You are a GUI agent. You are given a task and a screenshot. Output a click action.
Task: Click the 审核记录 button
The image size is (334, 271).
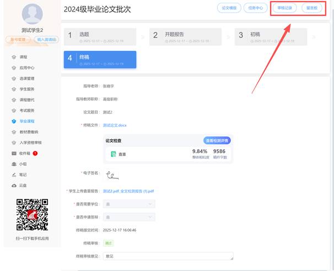pyautogui.click(x=284, y=8)
